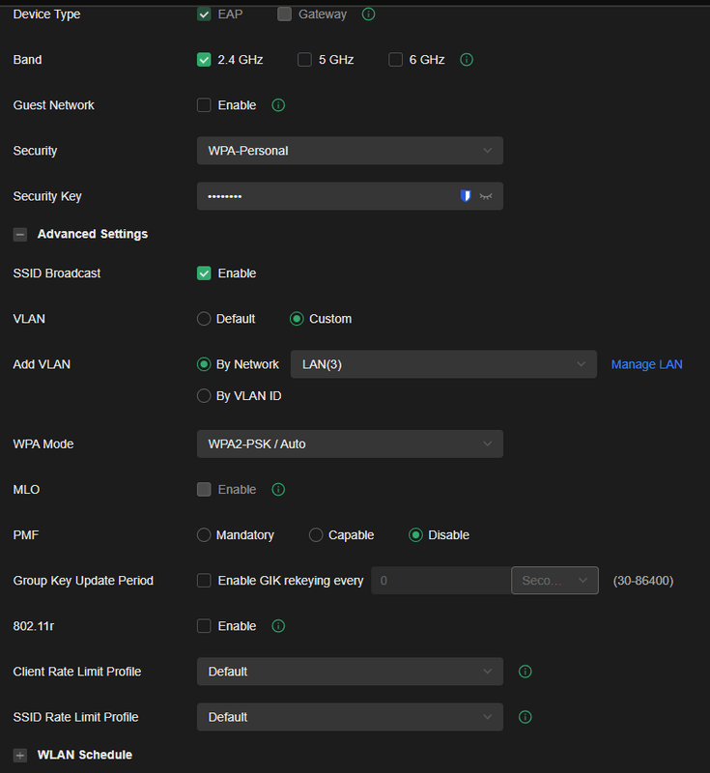Click the Guest Network info icon
This screenshot has width=710, height=773.
[x=278, y=105]
